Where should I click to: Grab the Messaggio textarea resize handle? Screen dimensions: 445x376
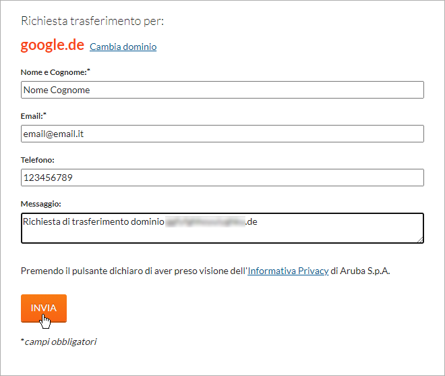(420, 240)
